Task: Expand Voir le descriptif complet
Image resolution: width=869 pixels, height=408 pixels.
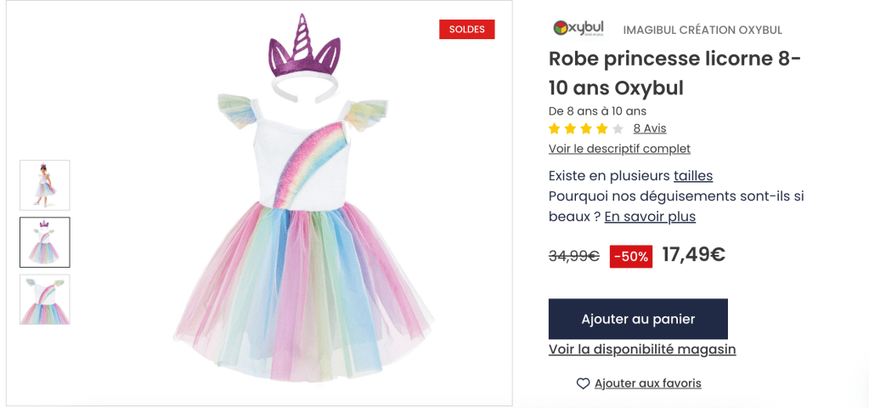Action: pos(619,149)
